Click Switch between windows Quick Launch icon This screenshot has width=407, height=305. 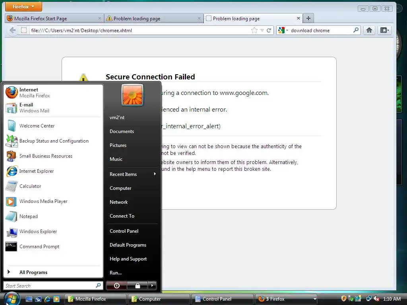pos(38,299)
